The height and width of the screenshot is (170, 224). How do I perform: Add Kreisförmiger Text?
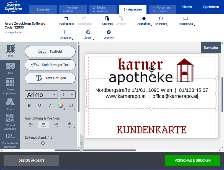click(x=50, y=65)
